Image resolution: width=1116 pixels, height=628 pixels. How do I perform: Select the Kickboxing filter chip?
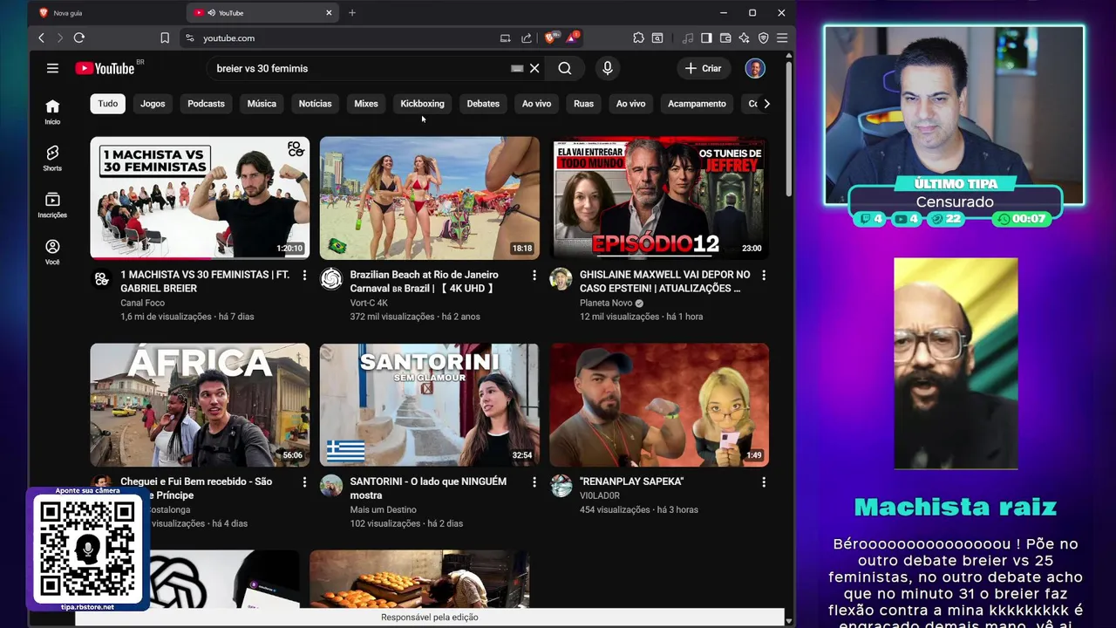422,103
